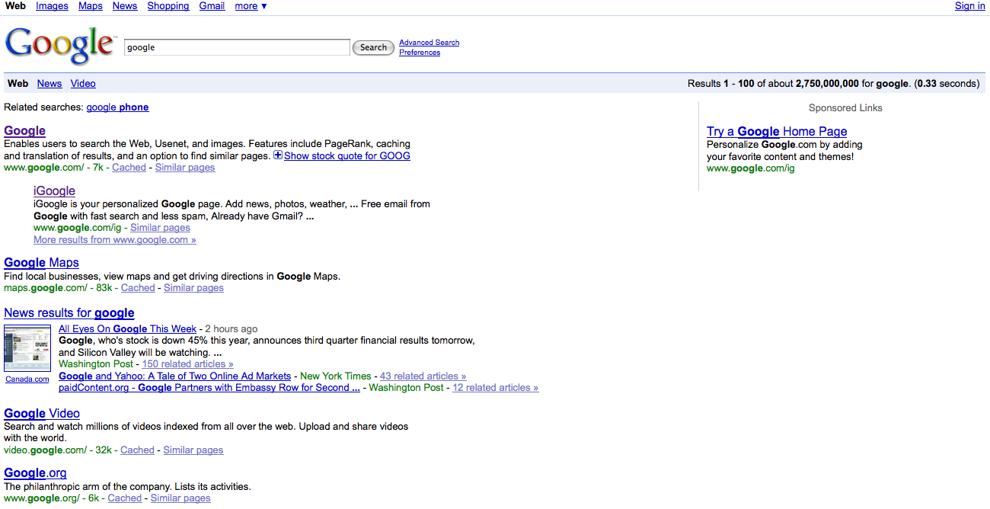Viewport: 990px width, 509px height.
Task: Open 'All Eyes On Google This Week' article
Action: (x=127, y=329)
